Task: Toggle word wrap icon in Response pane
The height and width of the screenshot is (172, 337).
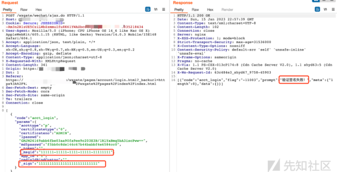Action: click(318, 9)
